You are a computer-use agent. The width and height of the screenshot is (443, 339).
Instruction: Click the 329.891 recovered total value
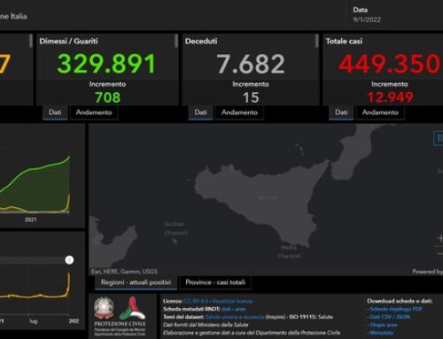[x=106, y=64]
